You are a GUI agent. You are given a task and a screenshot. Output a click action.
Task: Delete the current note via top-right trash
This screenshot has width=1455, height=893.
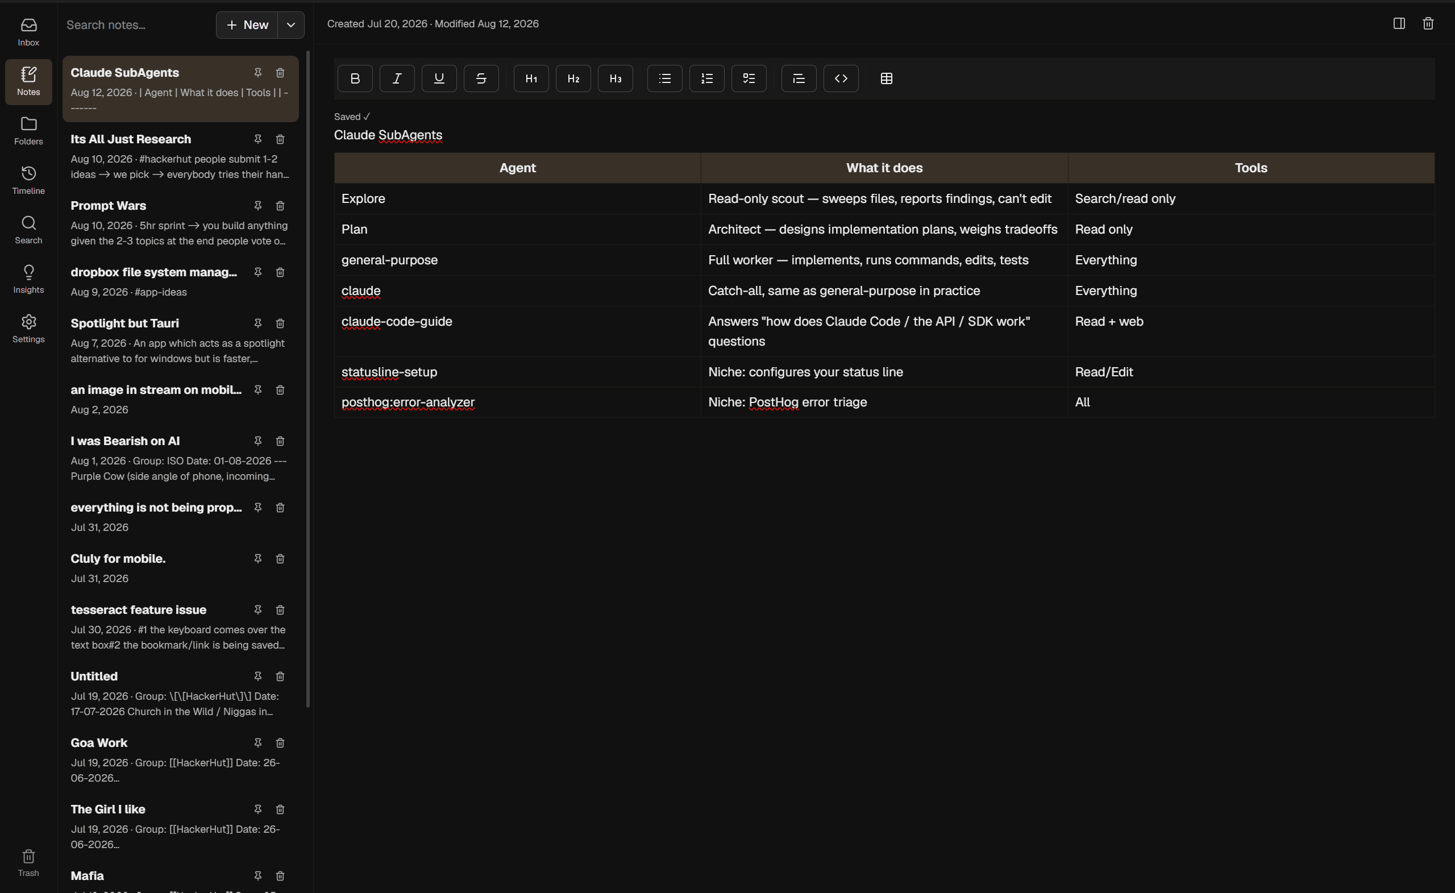click(1428, 24)
